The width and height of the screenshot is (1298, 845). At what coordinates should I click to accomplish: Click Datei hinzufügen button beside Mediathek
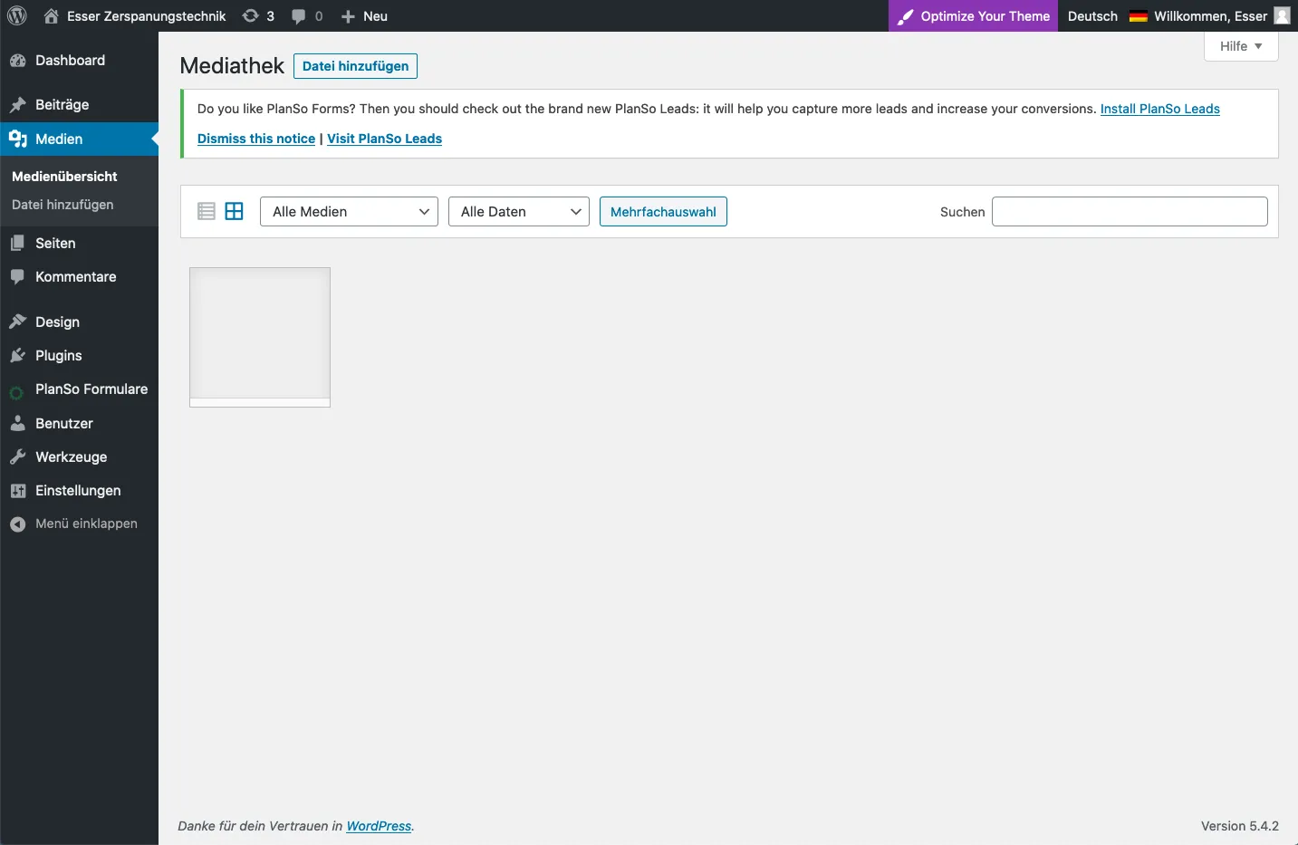355,66
